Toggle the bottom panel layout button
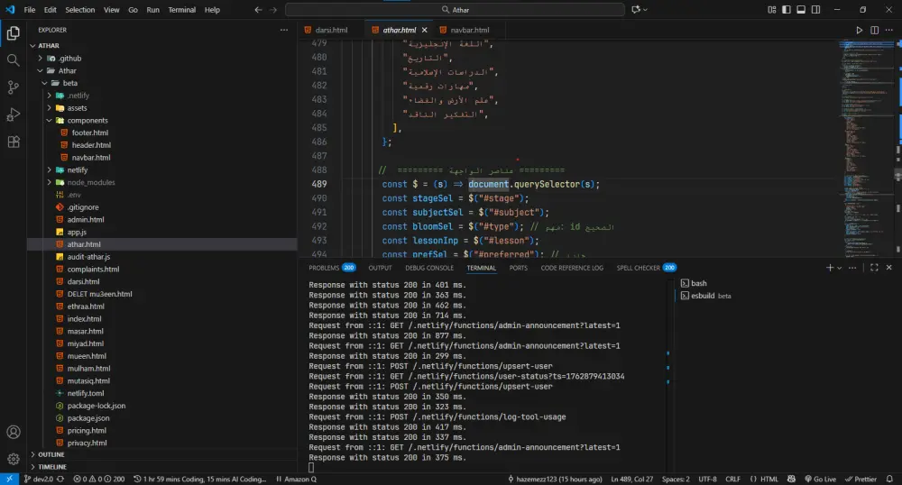Screen dimensions: 902x485 [x=801, y=9]
